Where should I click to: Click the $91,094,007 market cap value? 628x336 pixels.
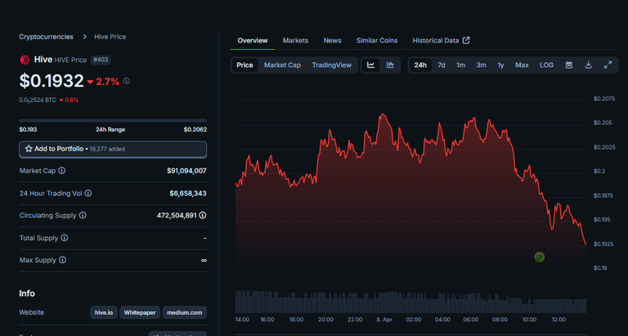coord(186,171)
